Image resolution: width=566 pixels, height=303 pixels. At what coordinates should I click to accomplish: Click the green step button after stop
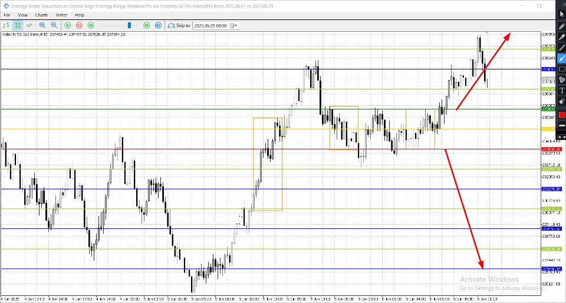91,25
